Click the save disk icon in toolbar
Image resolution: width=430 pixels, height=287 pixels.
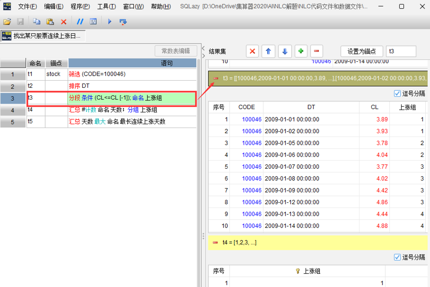(20, 21)
